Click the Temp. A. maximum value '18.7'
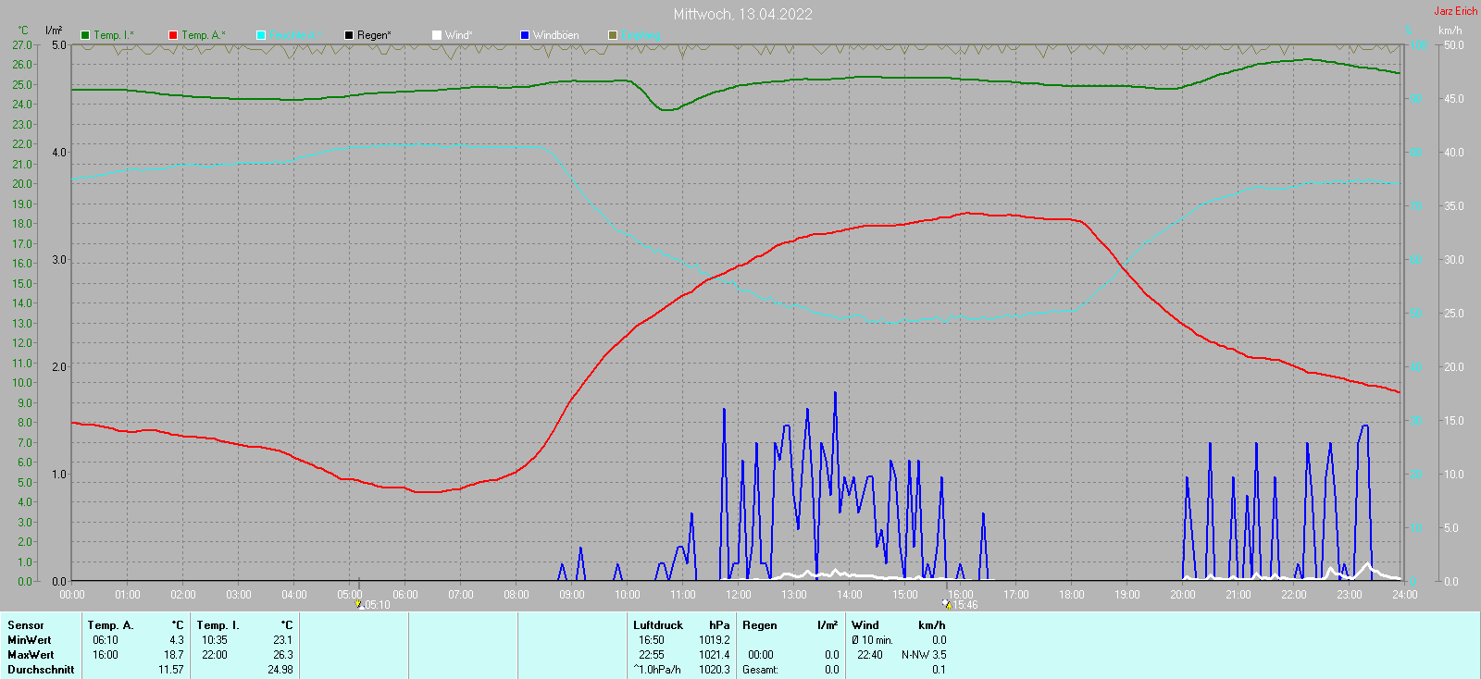Image resolution: width=1481 pixels, height=679 pixels. (174, 655)
